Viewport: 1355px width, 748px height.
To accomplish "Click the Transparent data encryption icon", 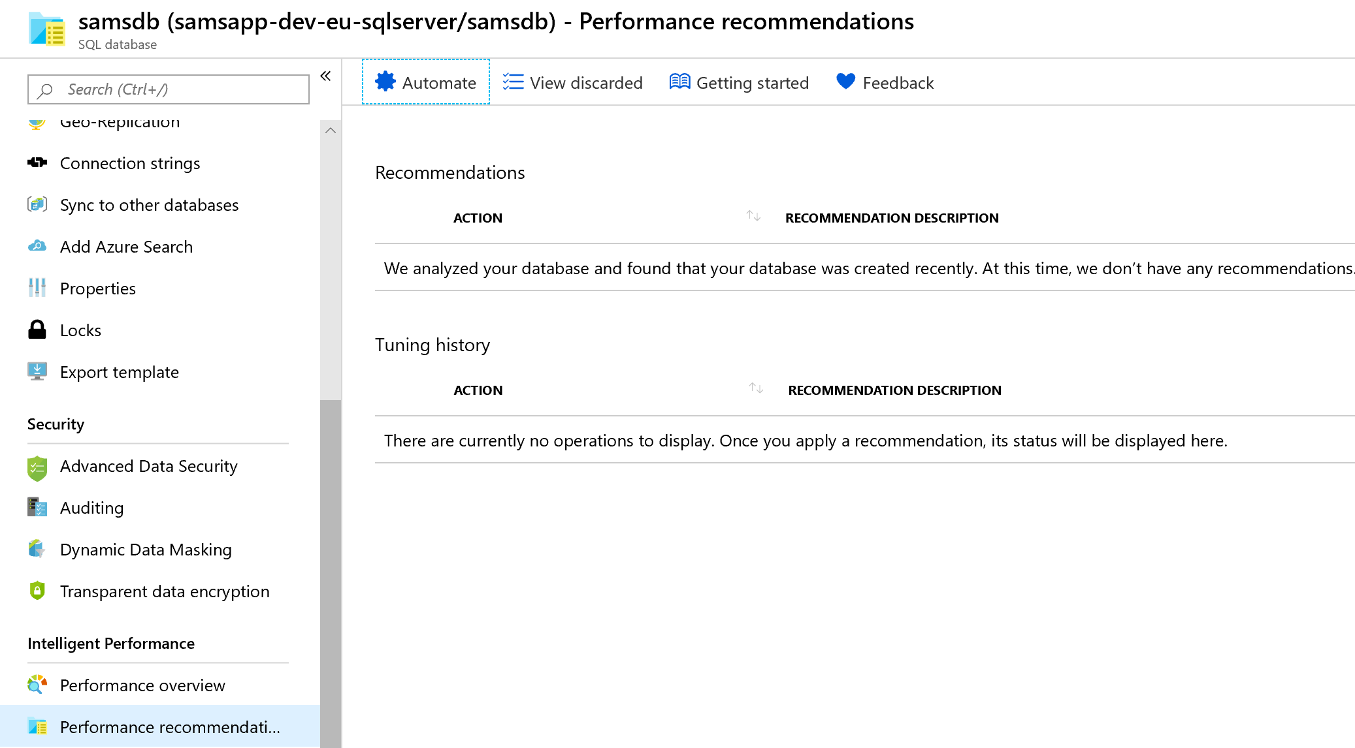I will point(37,591).
